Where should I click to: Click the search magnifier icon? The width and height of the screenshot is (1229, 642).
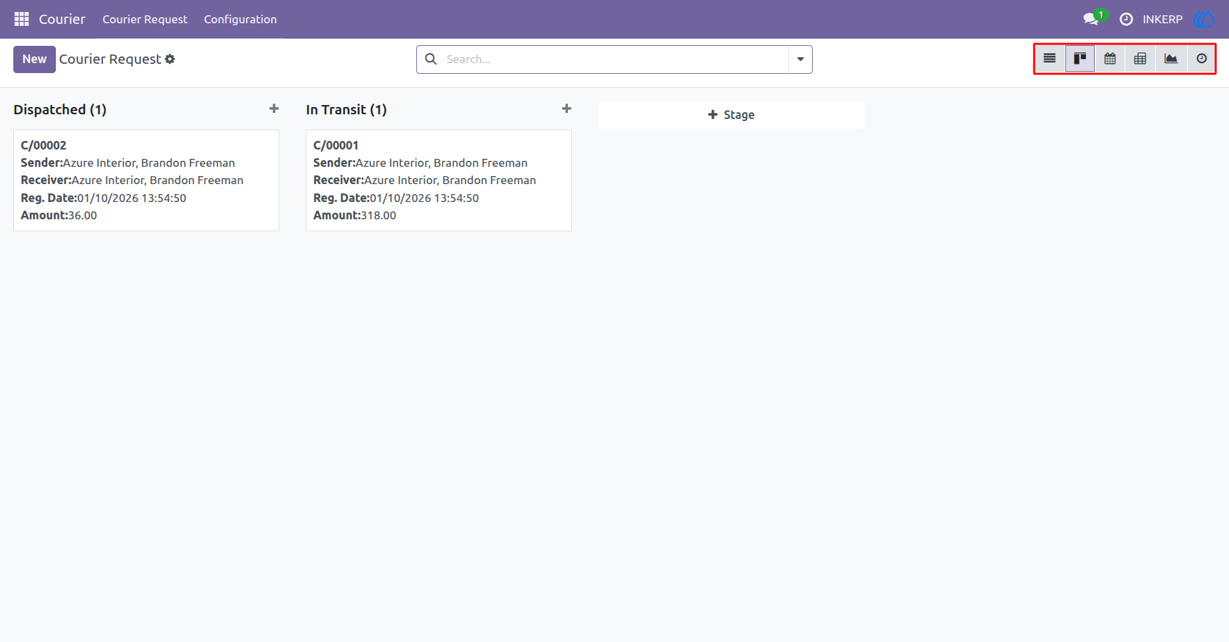point(431,59)
